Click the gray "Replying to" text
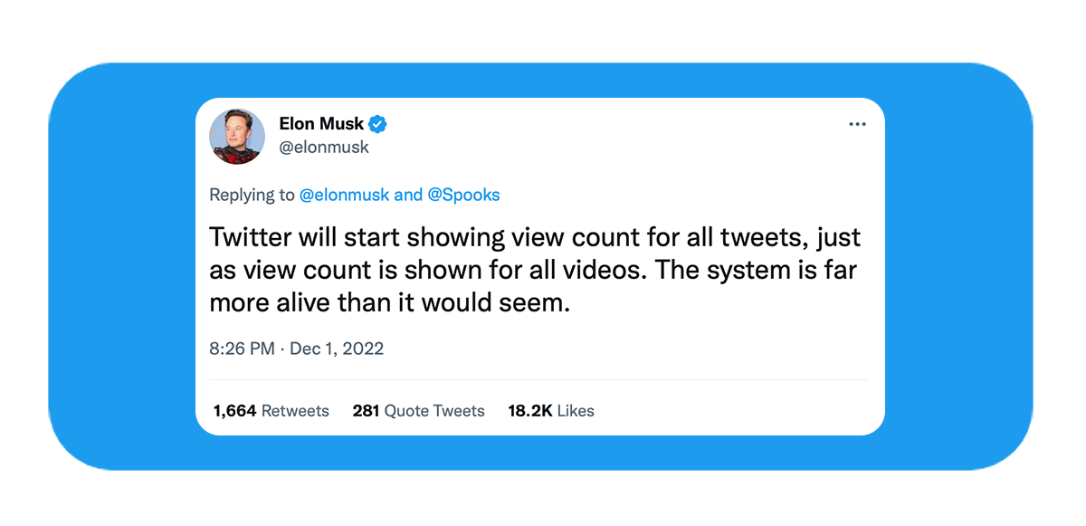The width and height of the screenshot is (1086, 526). (252, 195)
